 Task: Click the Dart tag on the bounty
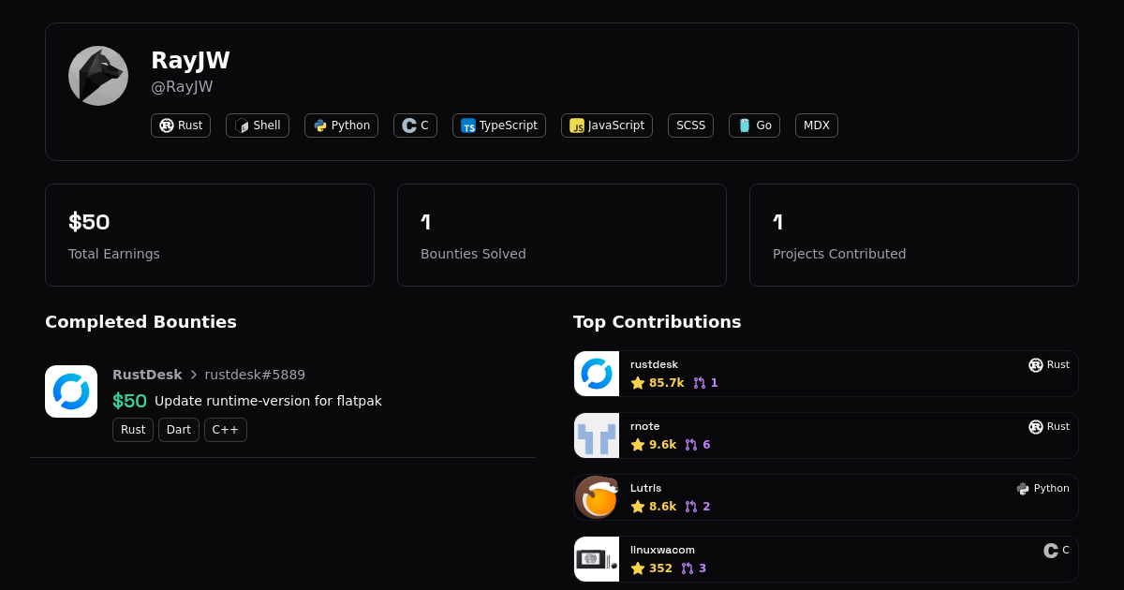coord(178,430)
